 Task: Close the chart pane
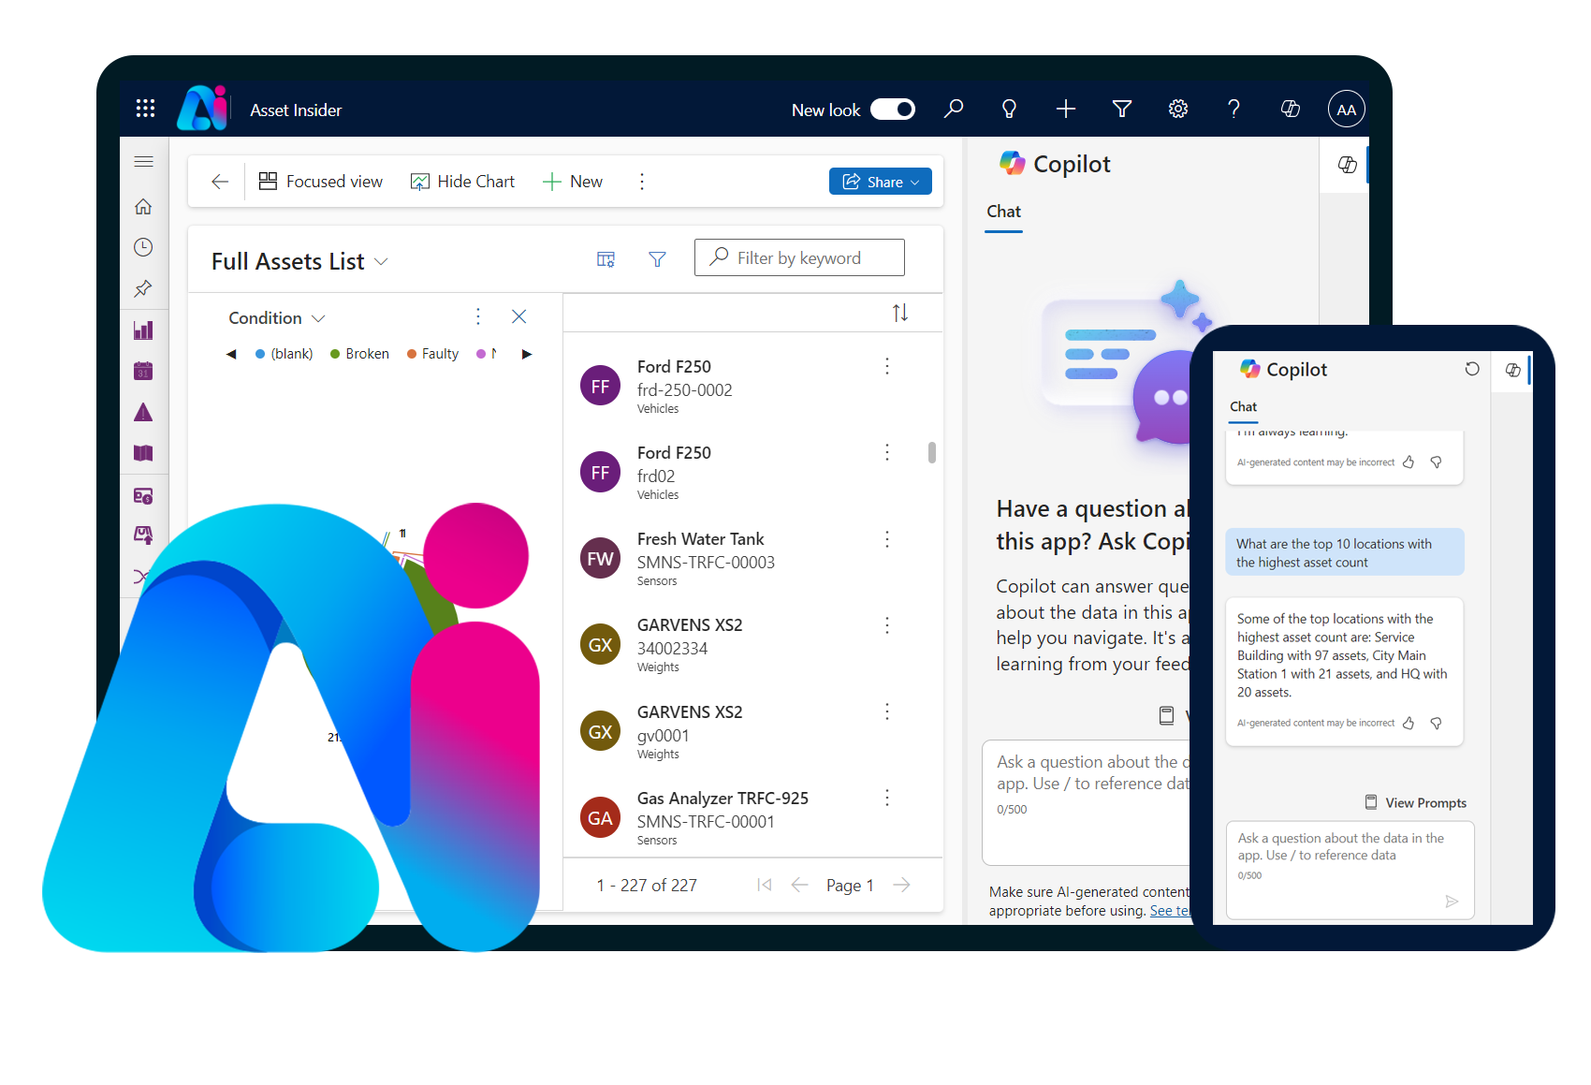(x=519, y=316)
